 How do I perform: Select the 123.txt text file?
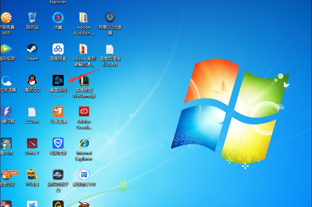click(x=32, y=112)
